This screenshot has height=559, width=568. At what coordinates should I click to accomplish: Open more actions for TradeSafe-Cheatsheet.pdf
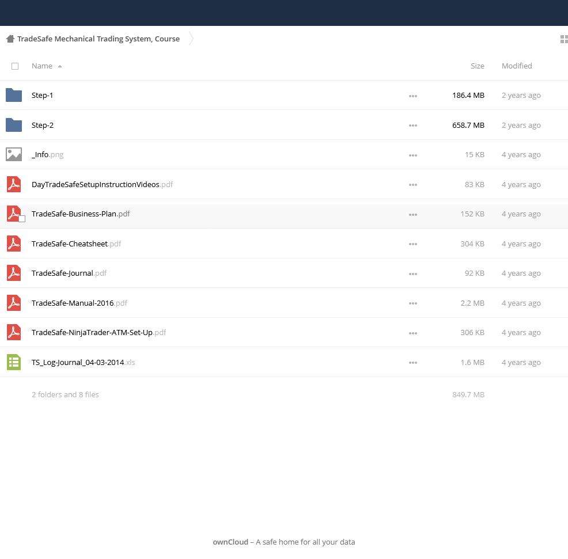tap(413, 244)
